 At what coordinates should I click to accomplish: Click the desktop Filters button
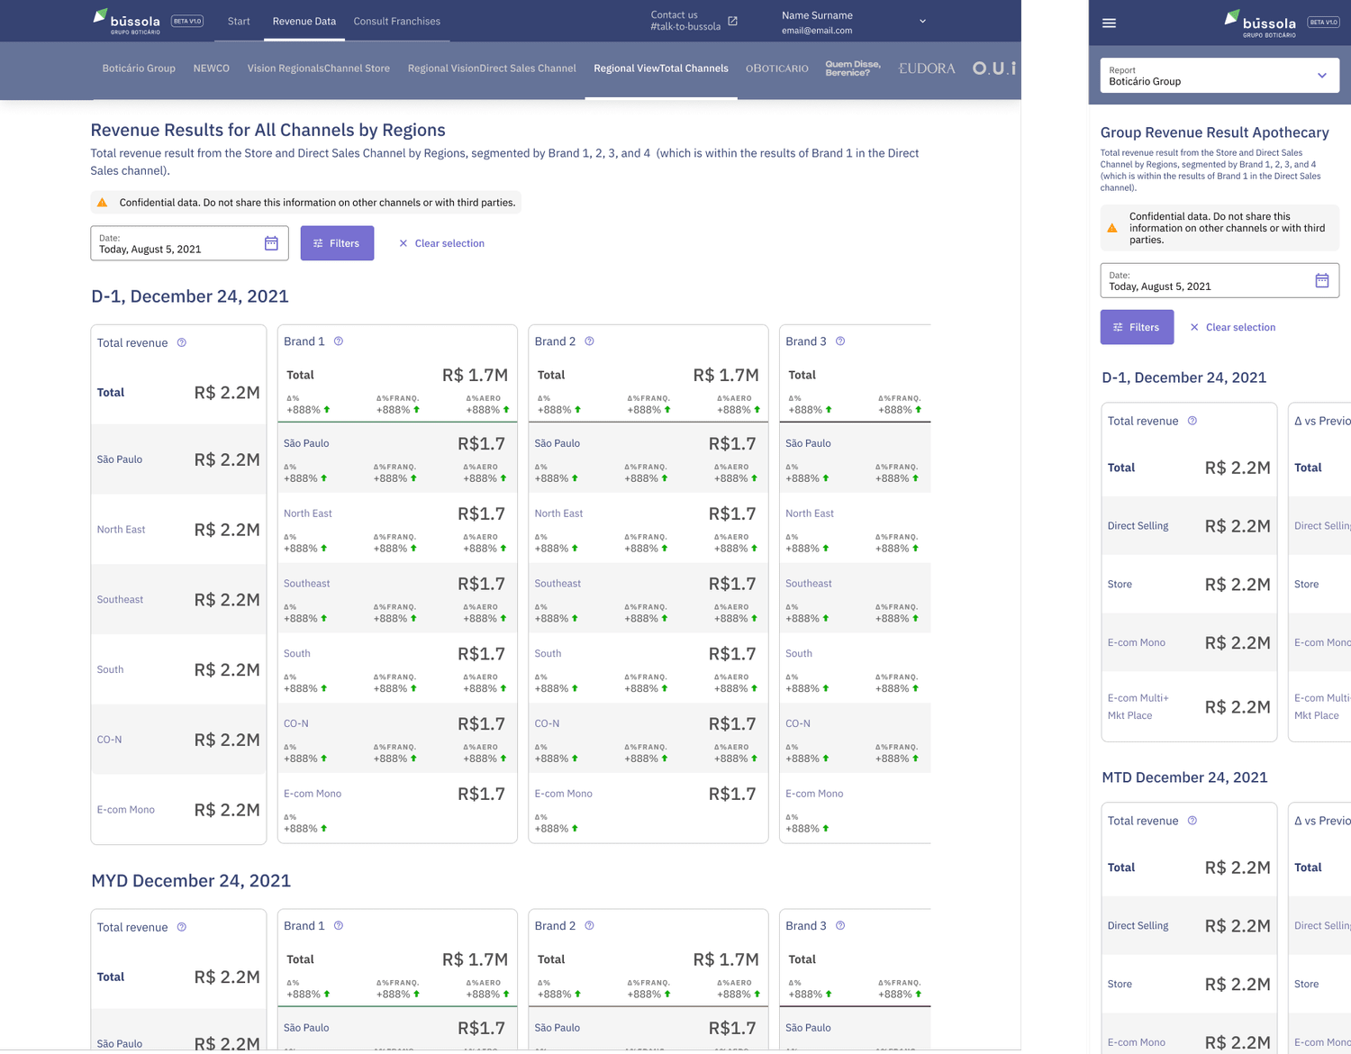337,243
